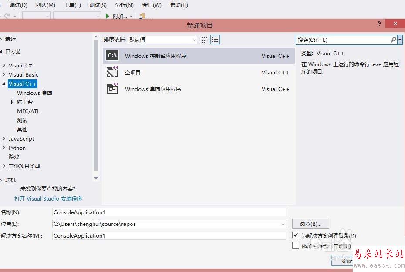Click the green start debugging arrow
Viewport: 405px width, 272px height.
[x=108, y=16]
